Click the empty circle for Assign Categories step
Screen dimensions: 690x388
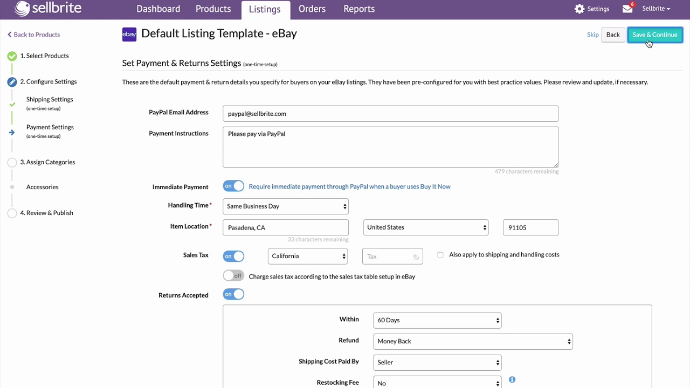click(x=12, y=162)
